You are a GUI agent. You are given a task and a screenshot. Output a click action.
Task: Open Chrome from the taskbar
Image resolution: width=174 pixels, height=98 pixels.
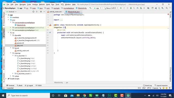(x=85, y=96)
